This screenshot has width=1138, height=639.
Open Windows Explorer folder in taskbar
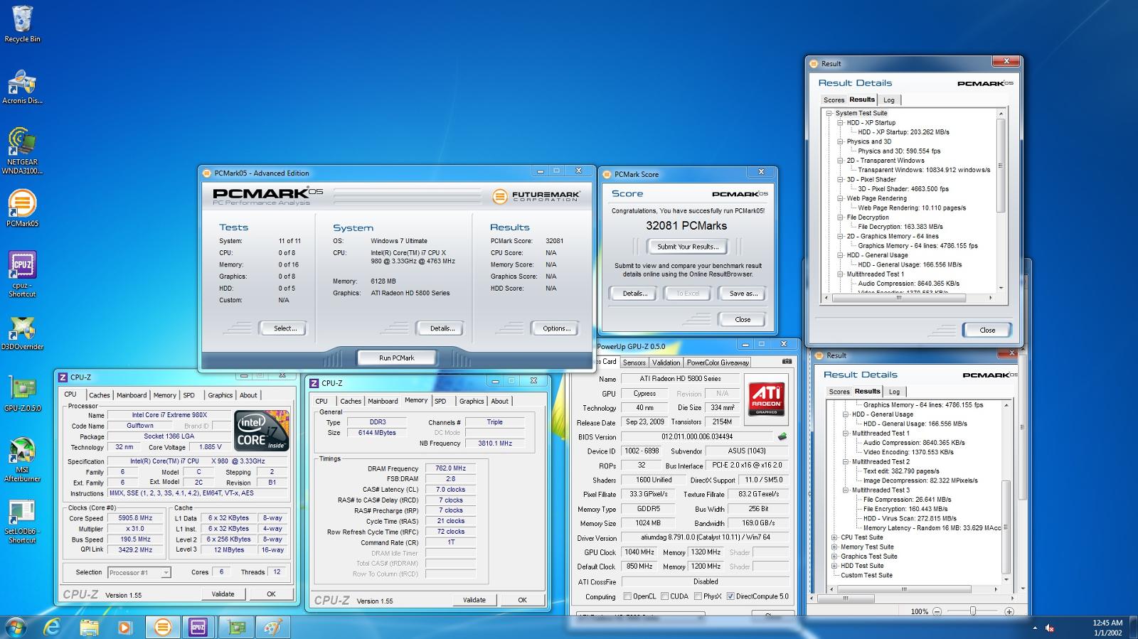pos(89,627)
